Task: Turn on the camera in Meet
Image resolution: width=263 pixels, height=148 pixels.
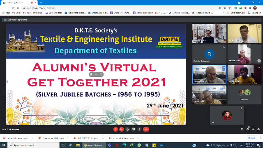Action: click(x=122, y=129)
